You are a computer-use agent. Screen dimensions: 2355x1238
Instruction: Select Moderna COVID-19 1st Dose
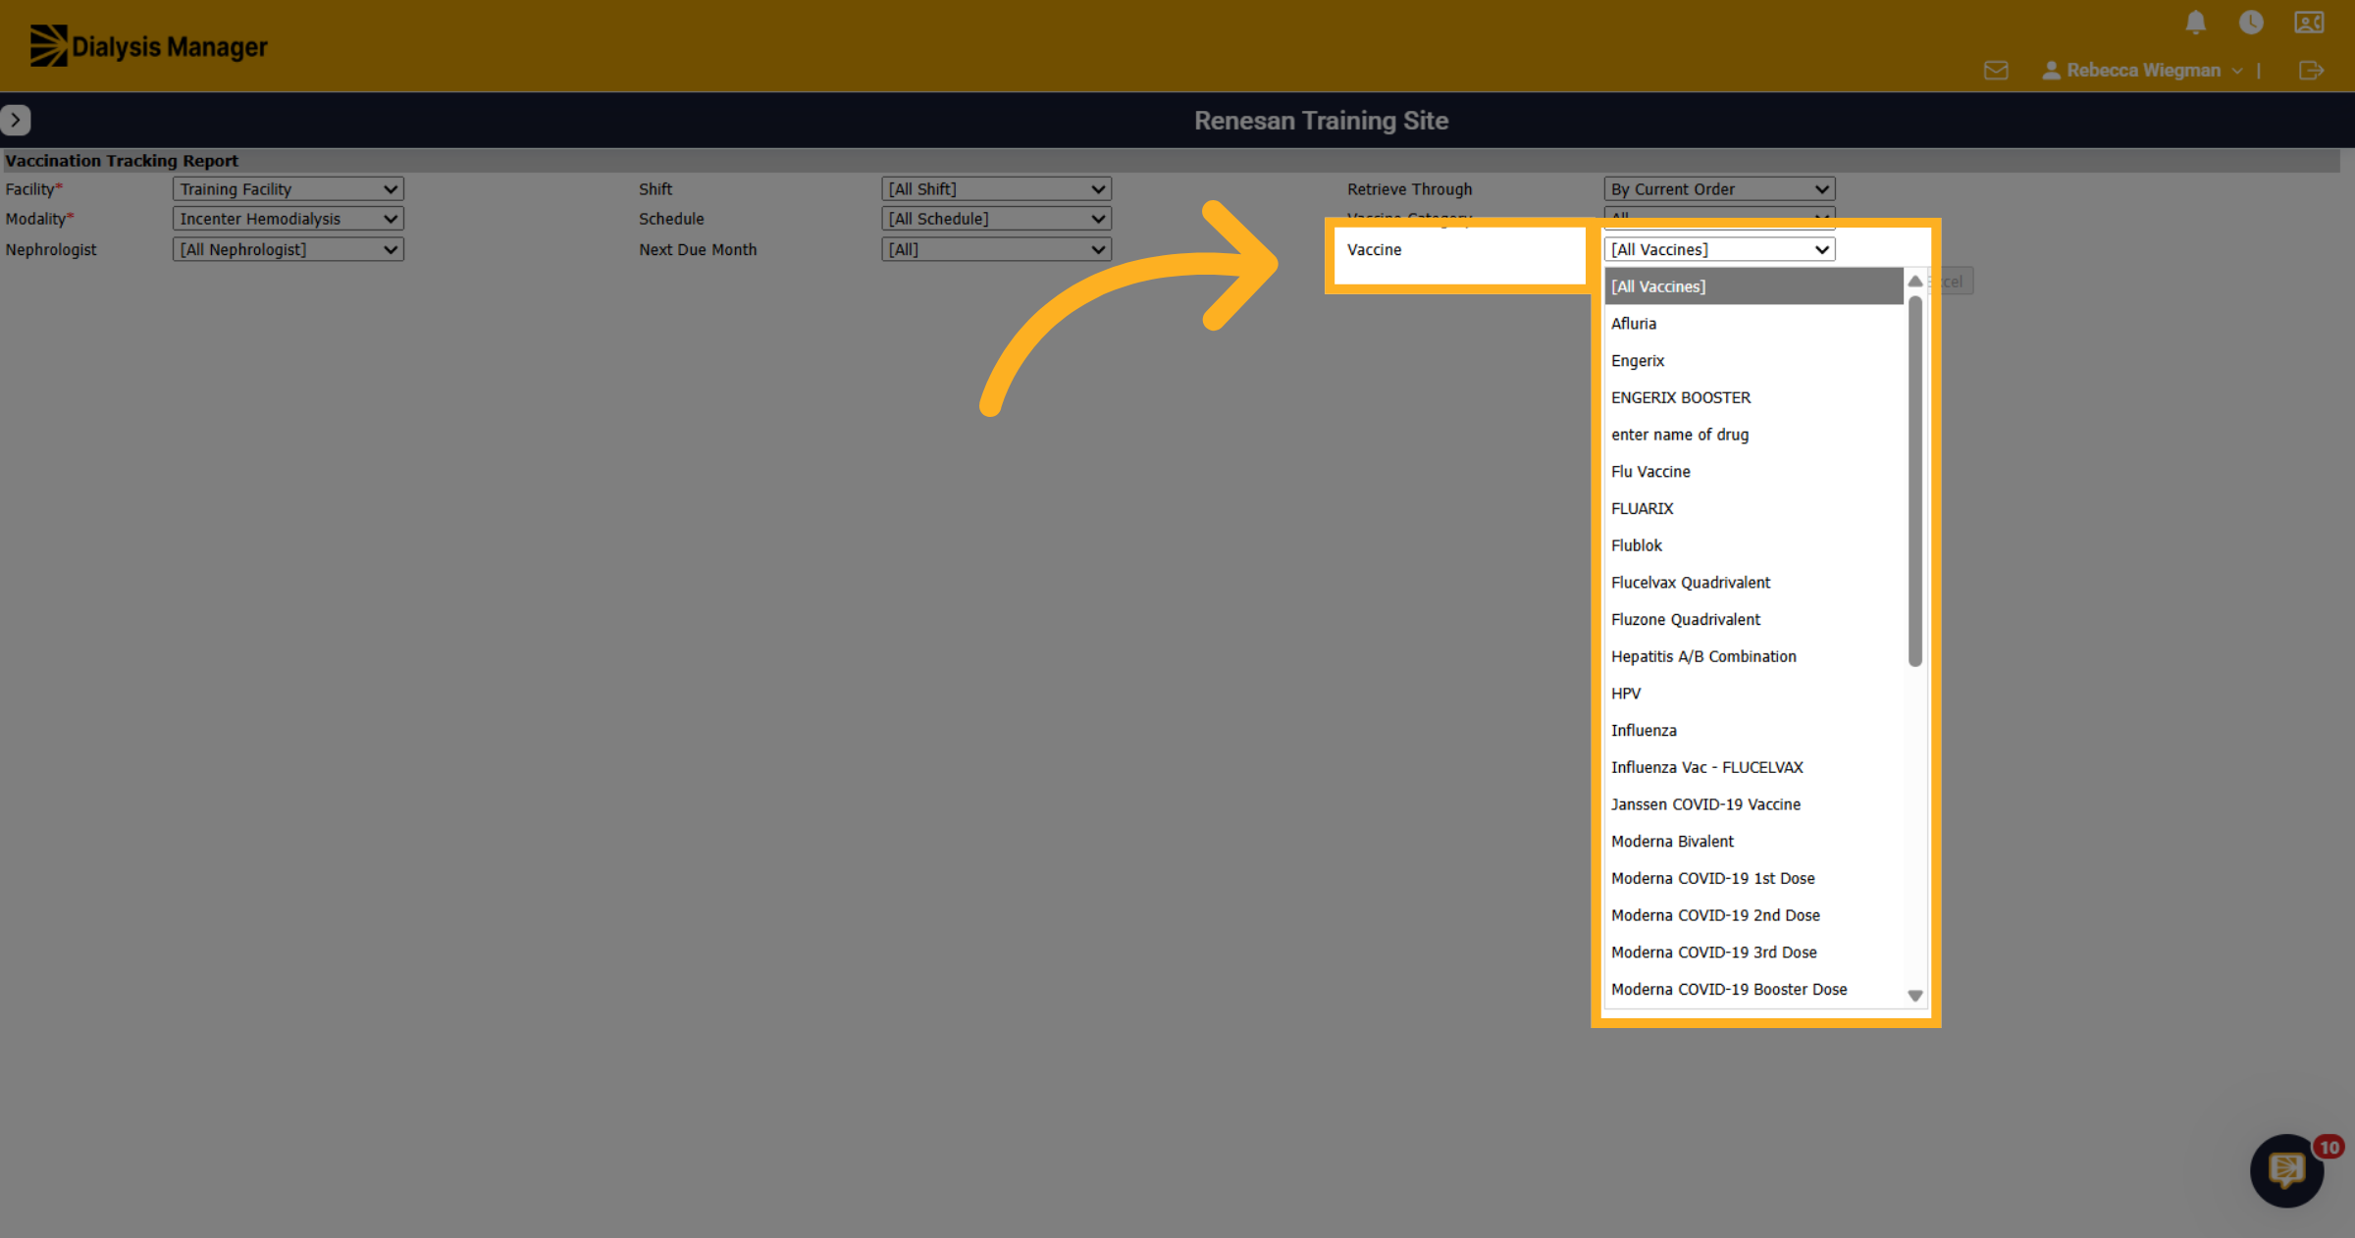(1753, 878)
